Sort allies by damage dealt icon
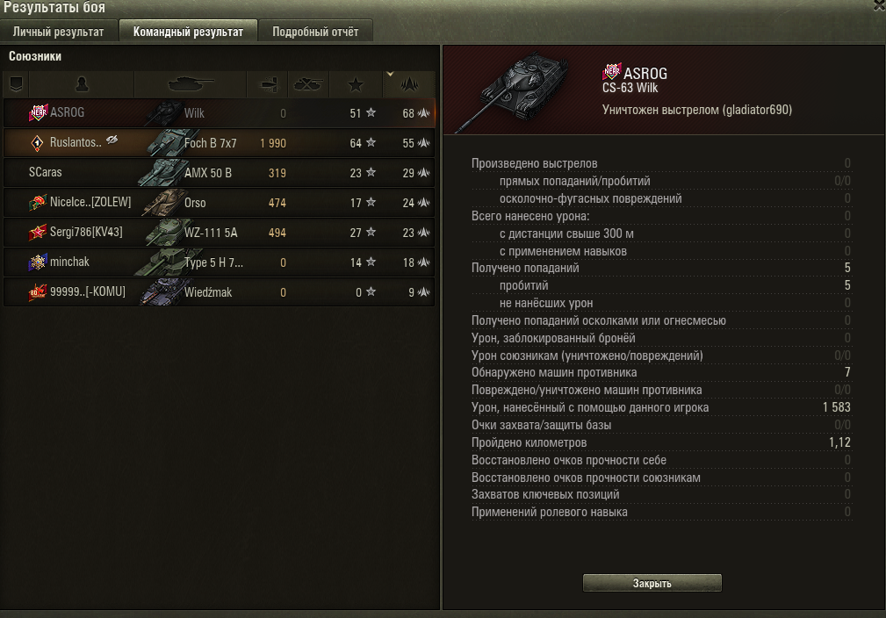The width and height of the screenshot is (886, 618). [x=268, y=85]
